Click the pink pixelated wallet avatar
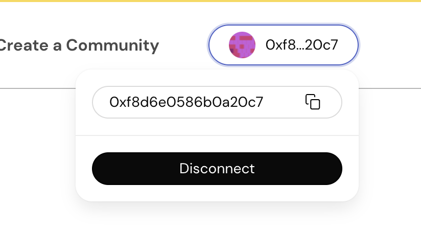The width and height of the screenshot is (421, 231). click(x=242, y=45)
